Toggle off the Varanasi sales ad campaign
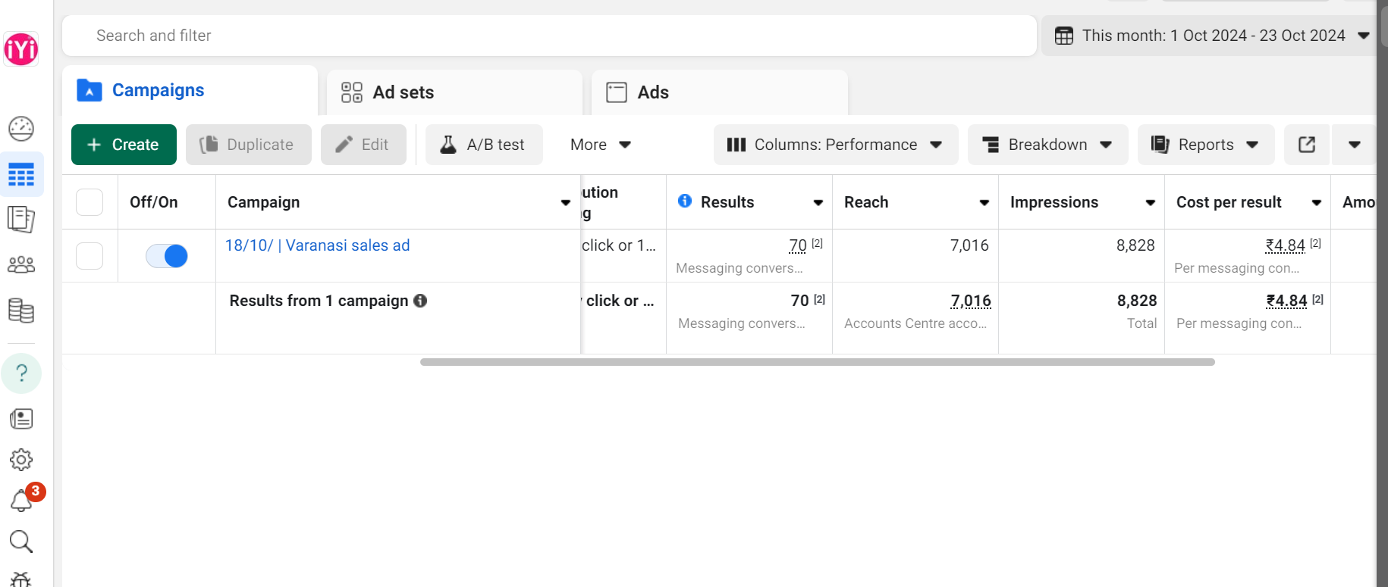 click(167, 256)
